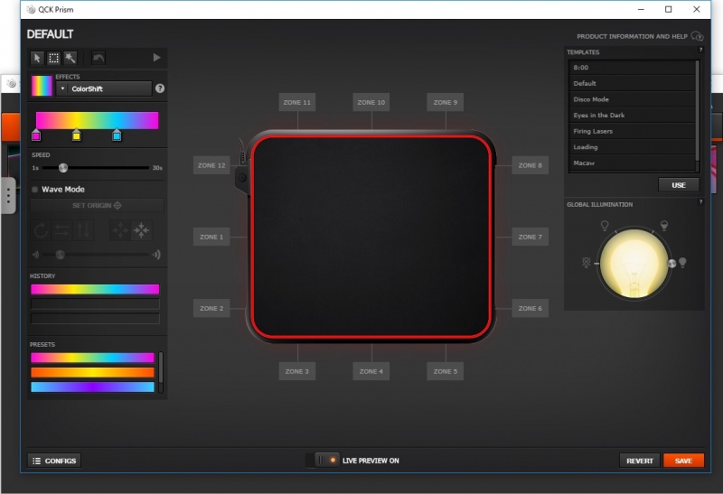The image size is (723, 494).
Task: Click the rotate wave direction icon
Action: [x=41, y=230]
